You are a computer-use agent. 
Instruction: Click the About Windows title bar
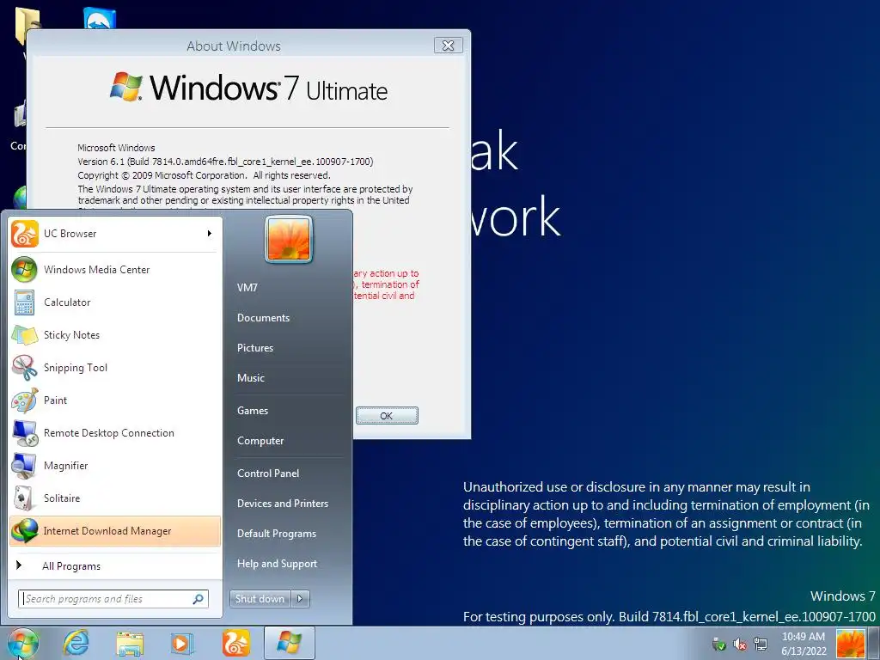234,46
